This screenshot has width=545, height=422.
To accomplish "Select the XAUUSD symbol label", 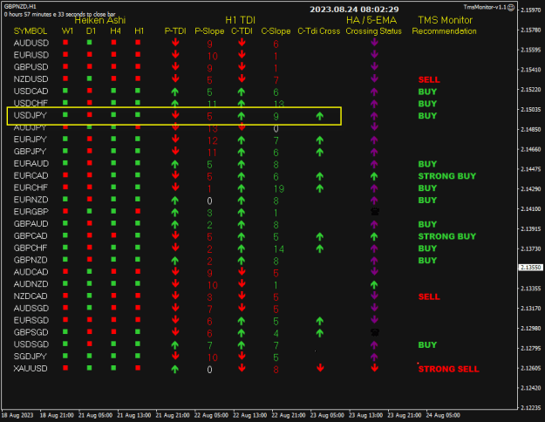I will pos(31,369).
